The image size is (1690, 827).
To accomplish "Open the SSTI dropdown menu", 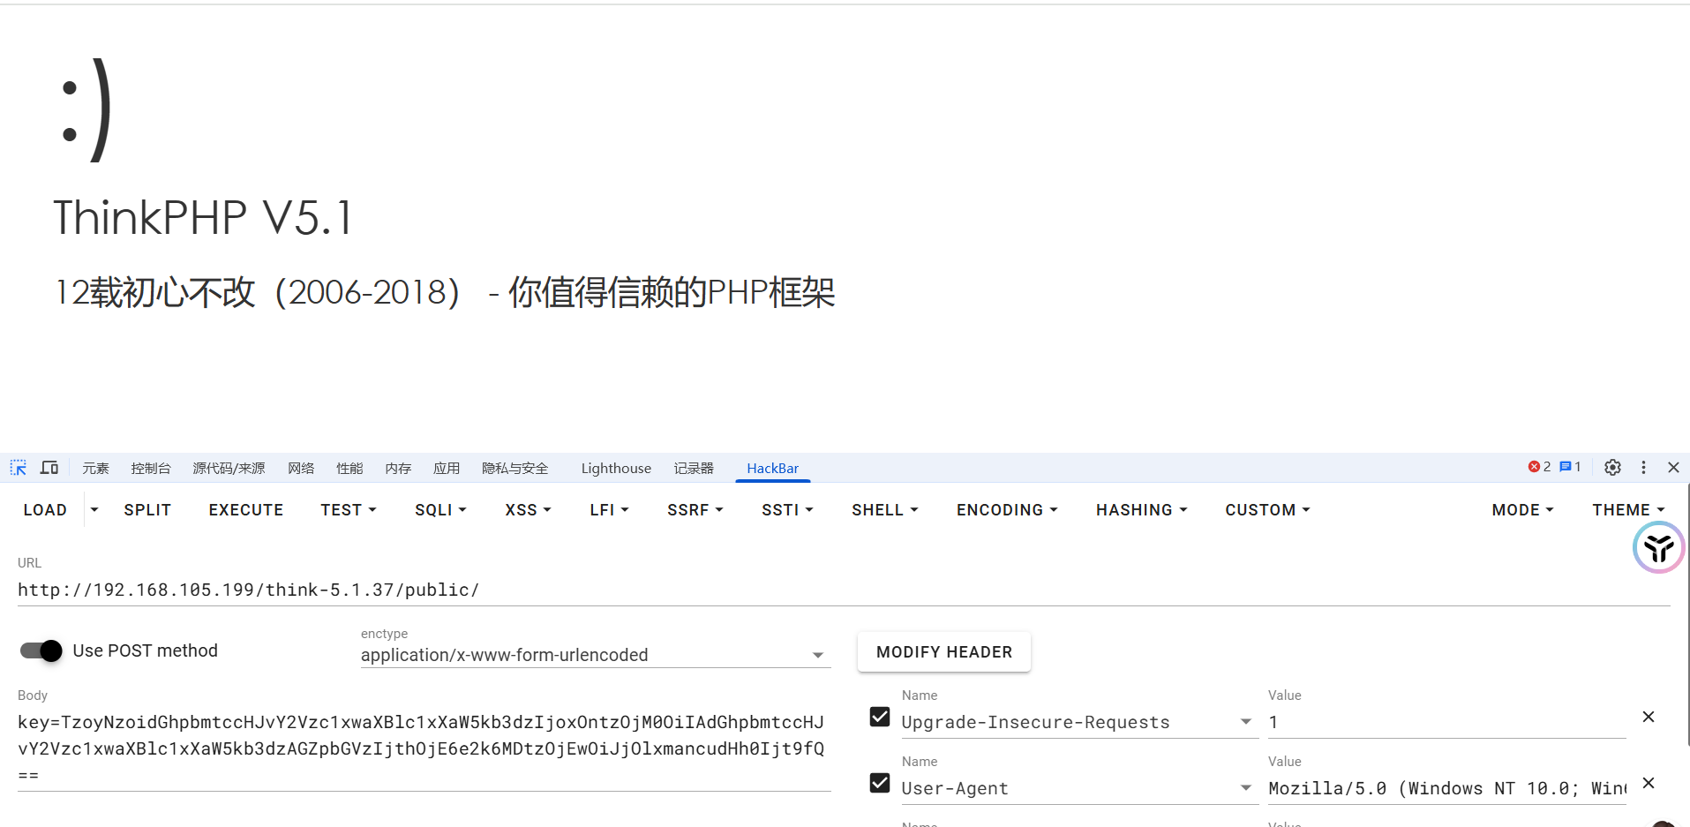I will click(787, 510).
